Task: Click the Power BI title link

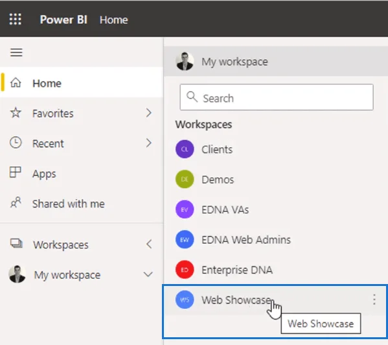Action: tap(63, 19)
